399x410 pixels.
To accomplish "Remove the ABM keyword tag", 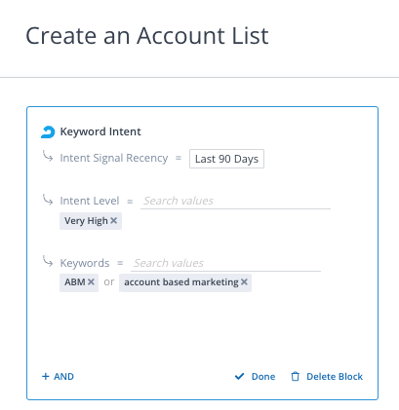I will tap(91, 282).
